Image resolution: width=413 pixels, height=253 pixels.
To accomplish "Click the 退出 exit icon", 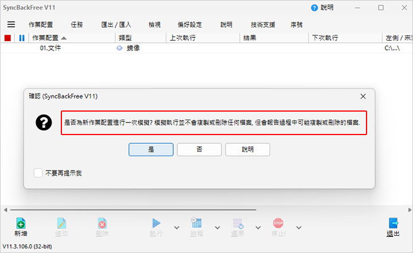I will pyautogui.click(x=393, y=223).
